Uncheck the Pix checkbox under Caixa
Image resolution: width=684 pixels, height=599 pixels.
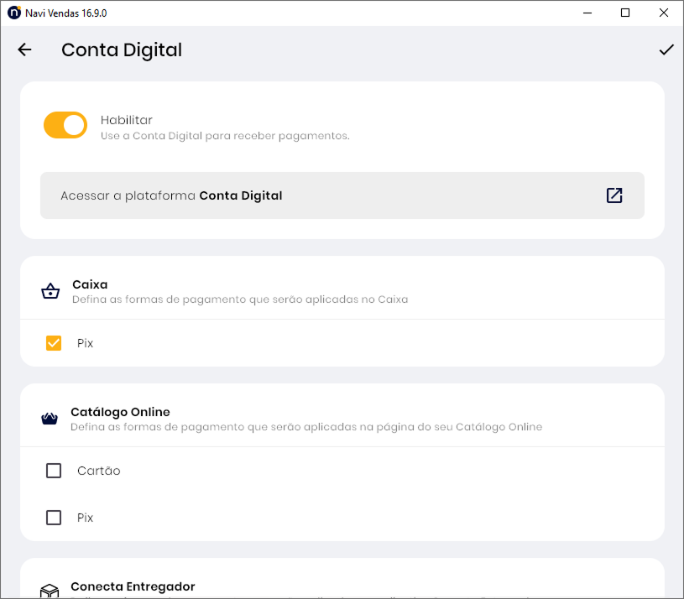point(54,343)
